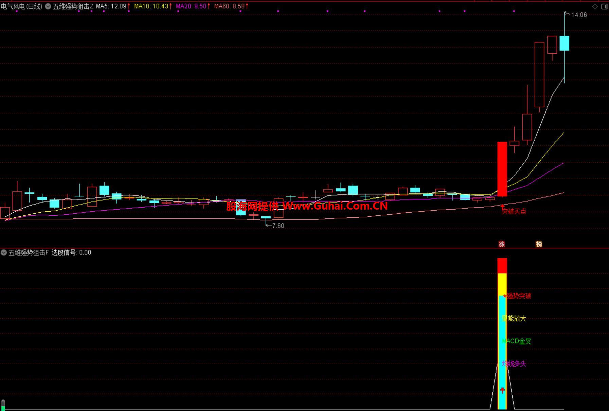Toggle the side panel icon at top right
Screen dimensions: 609x411
(x=604, y=6)
